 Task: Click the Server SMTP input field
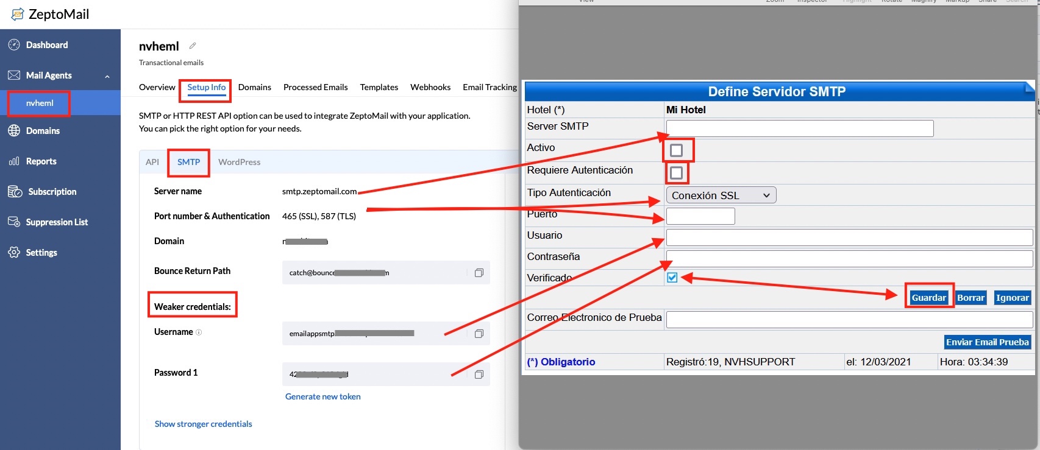(x=799, y=128)
